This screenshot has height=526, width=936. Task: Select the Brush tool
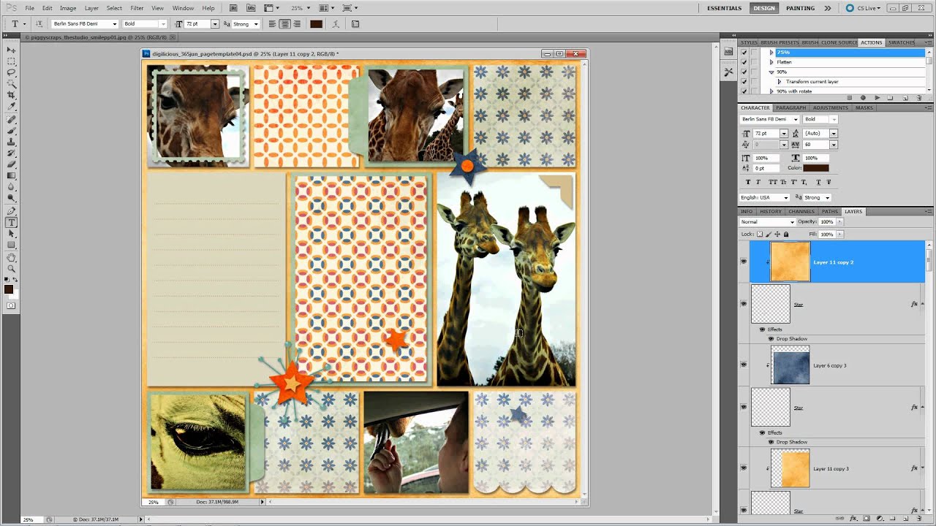pos(12,130)
